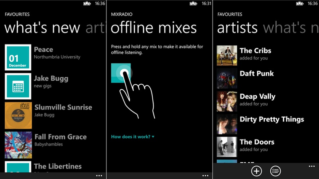The height and width of the screenshot is (179, 319).
Task: Select The Cribs artist name
Action: (255, 51)
